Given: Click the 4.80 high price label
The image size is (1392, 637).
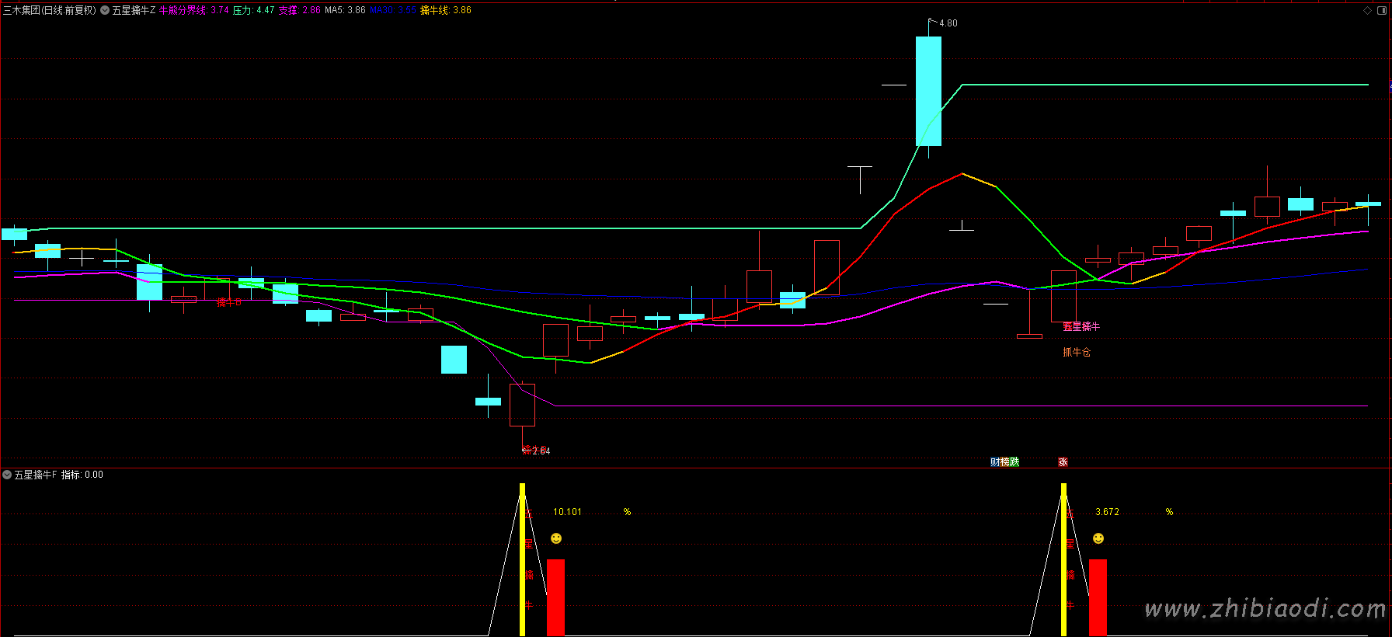Looking at the screenshot, I should click(x=948, y=23).
